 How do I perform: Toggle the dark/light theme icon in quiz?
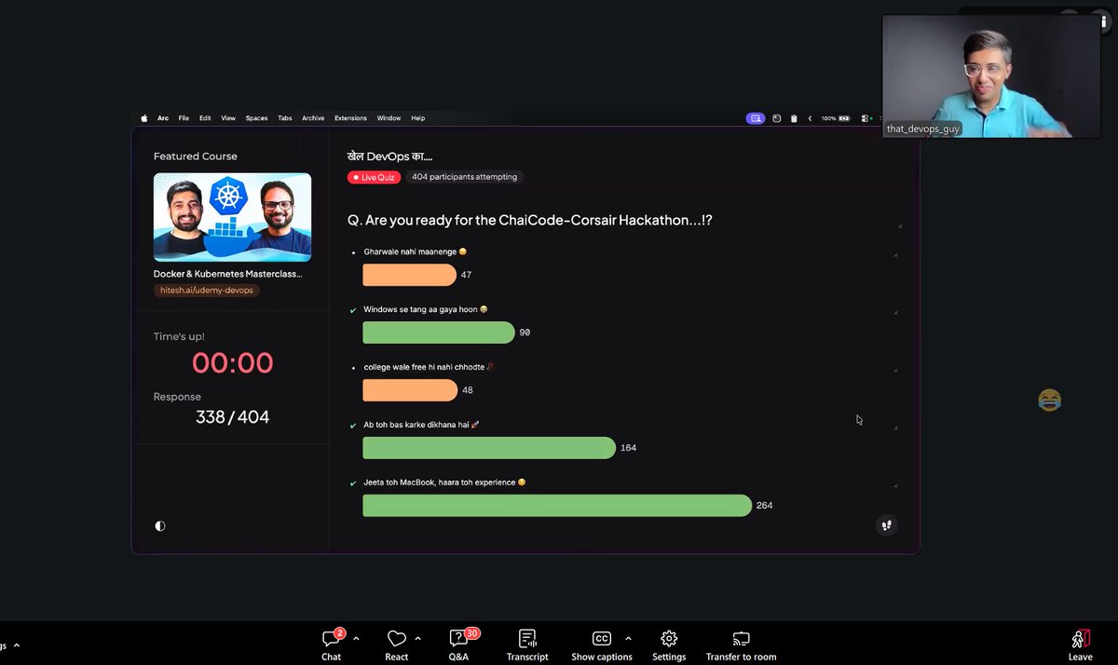(x=160, y=525)
